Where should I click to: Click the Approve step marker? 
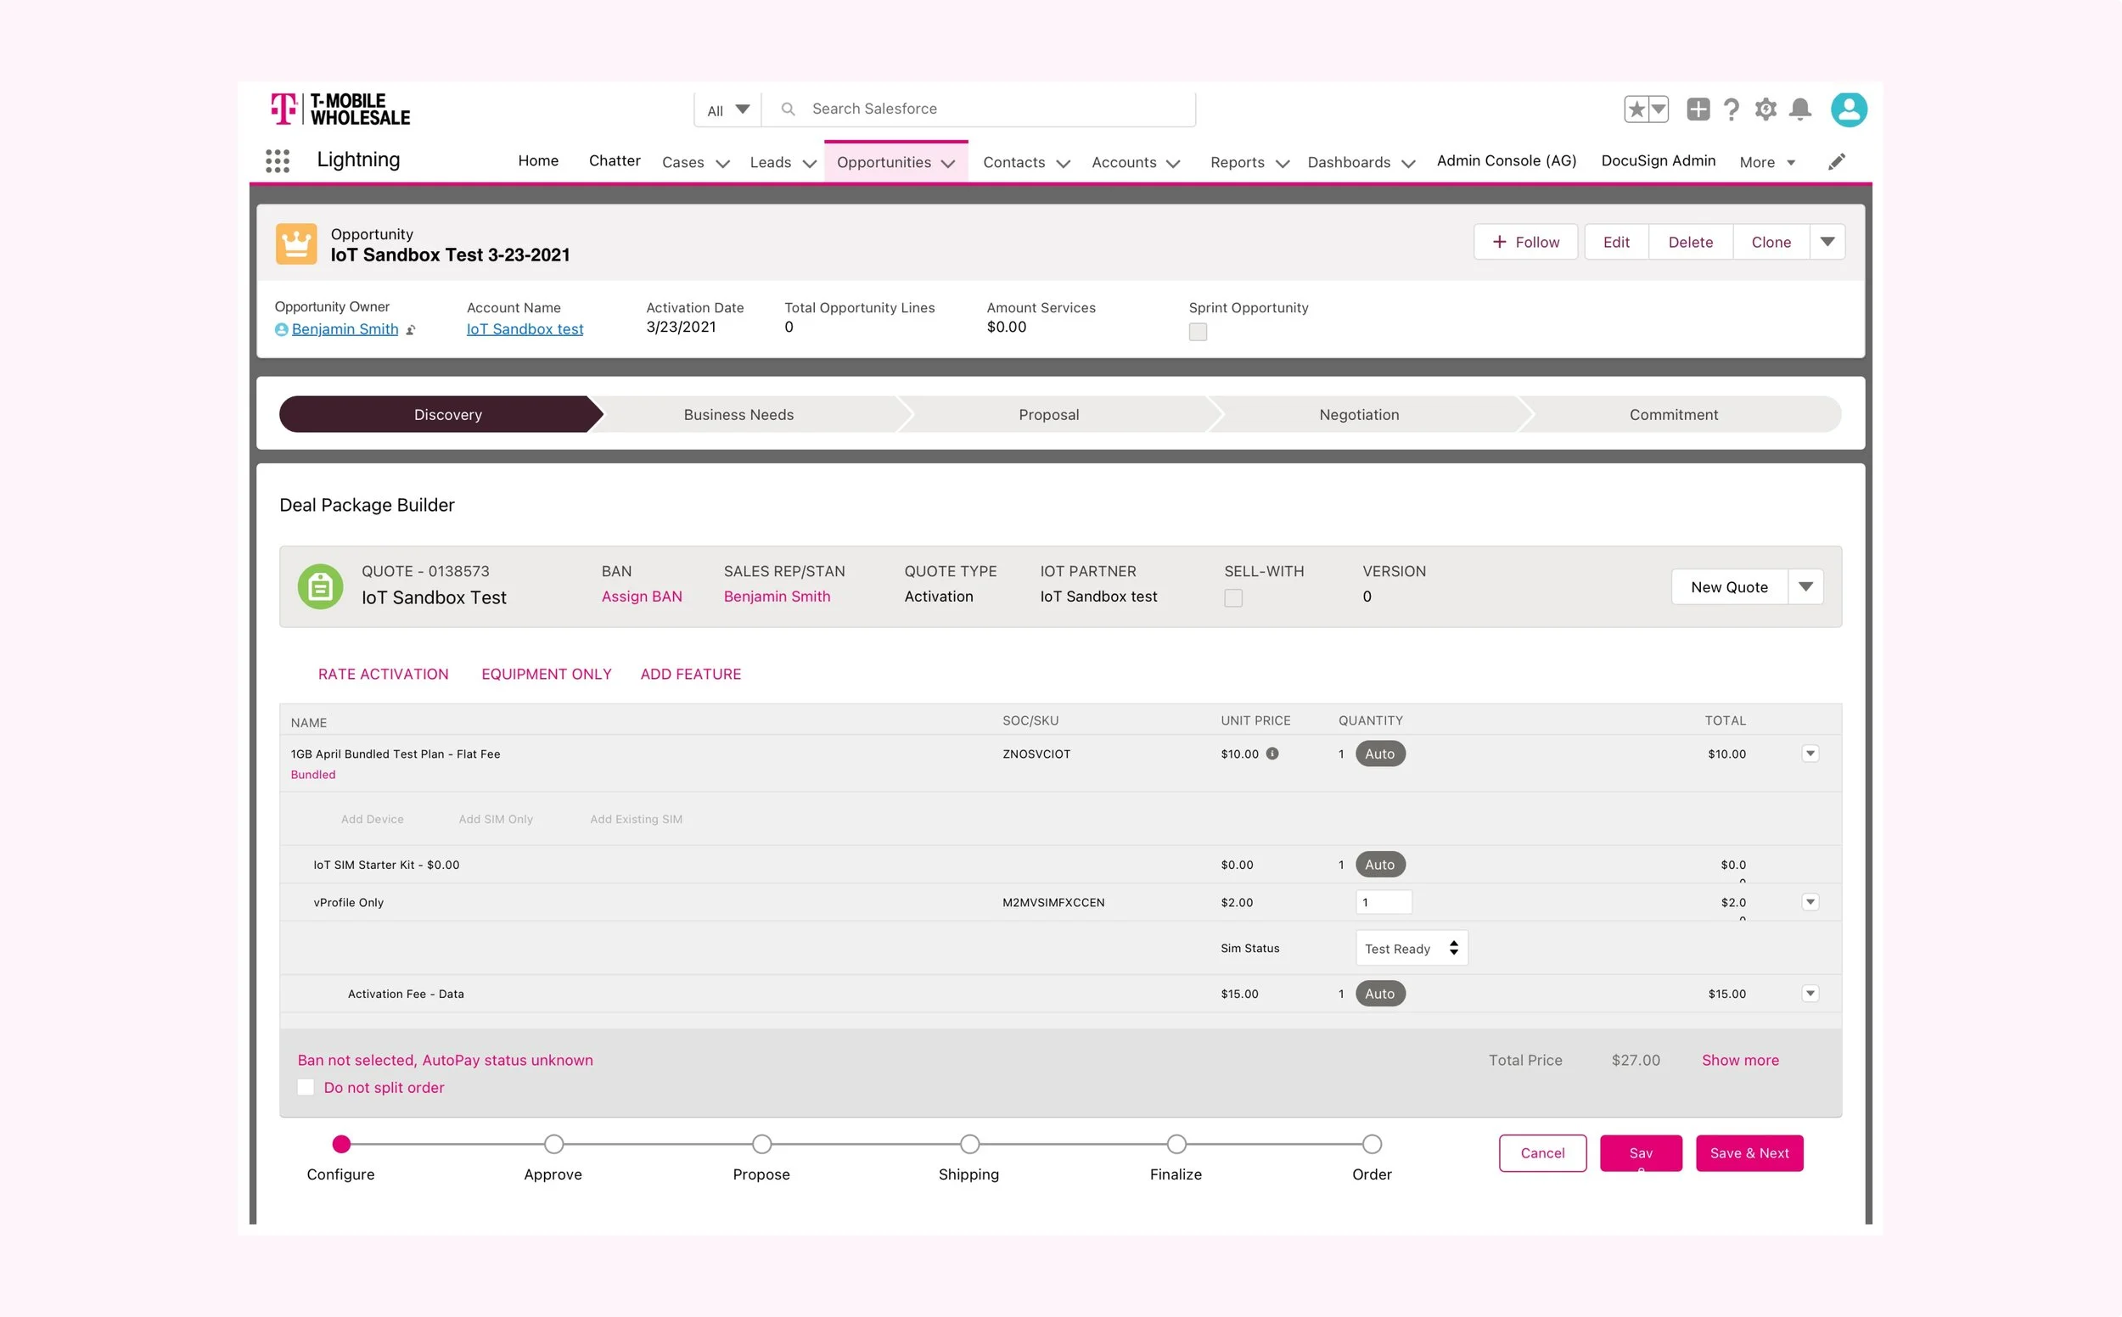pyautogui.click(x=553, y=1144)
